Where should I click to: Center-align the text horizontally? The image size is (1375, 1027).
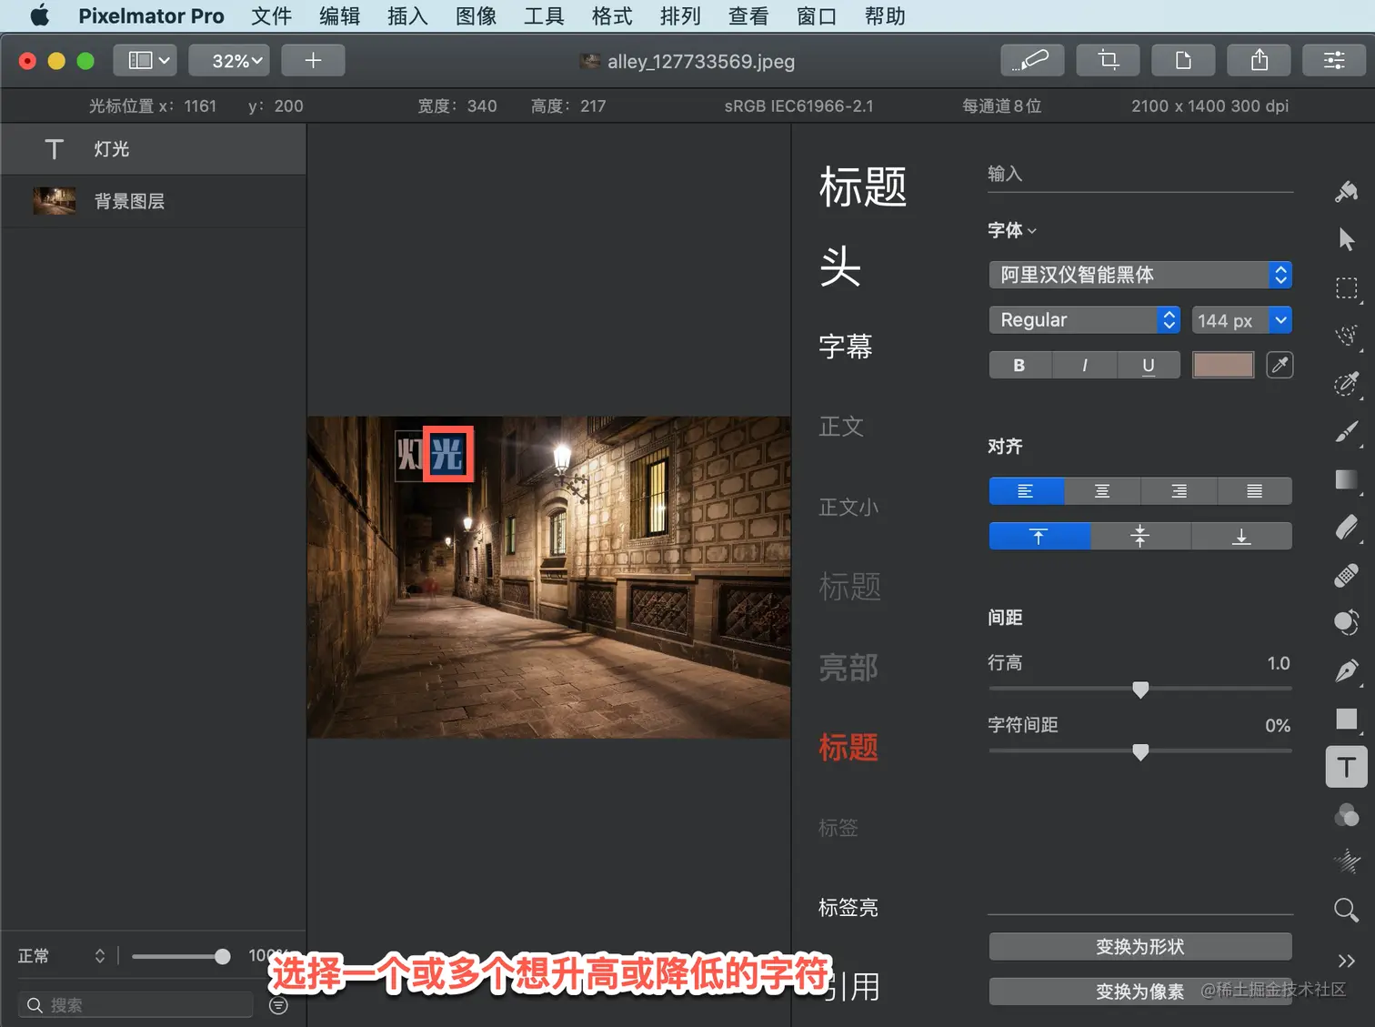1102,491
